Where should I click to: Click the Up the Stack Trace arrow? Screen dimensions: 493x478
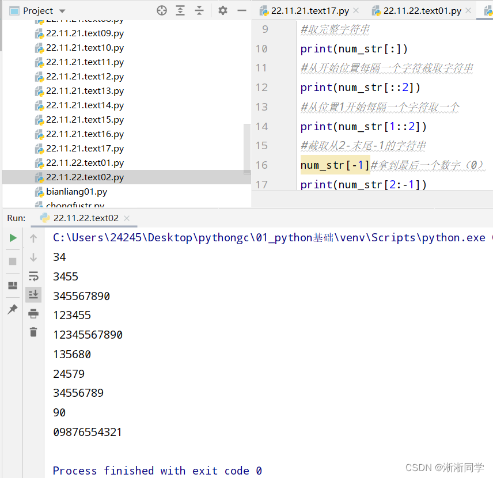click(33, 238)
